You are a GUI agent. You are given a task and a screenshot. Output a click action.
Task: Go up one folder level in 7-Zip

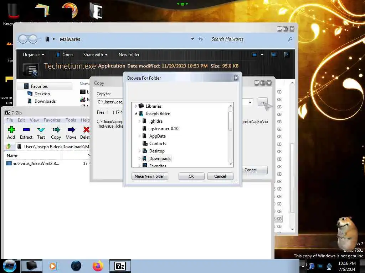pyautogui.click(x=9, y=146)
